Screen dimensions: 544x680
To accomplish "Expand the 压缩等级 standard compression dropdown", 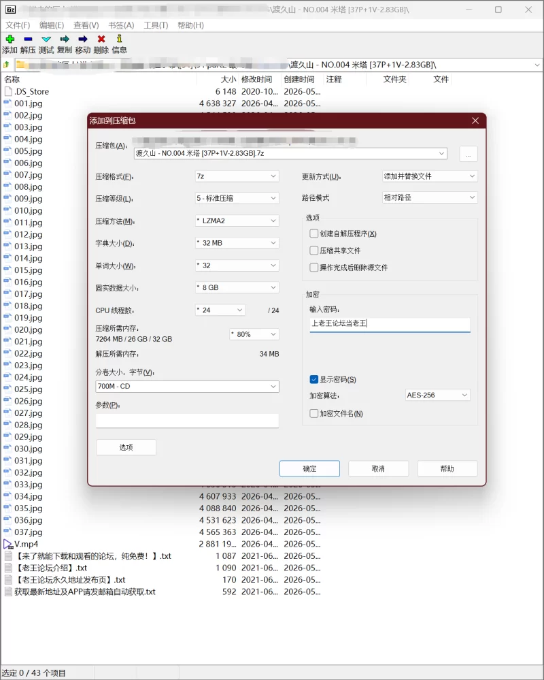I will pos(237,198).
